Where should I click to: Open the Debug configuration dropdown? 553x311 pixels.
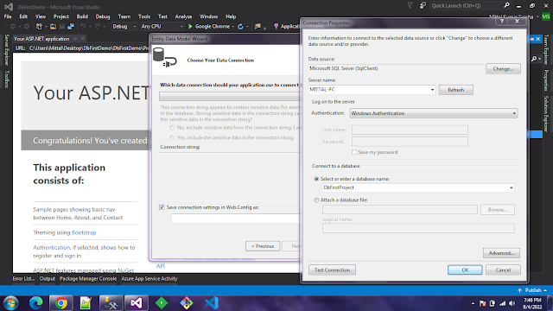coord(124,27)
